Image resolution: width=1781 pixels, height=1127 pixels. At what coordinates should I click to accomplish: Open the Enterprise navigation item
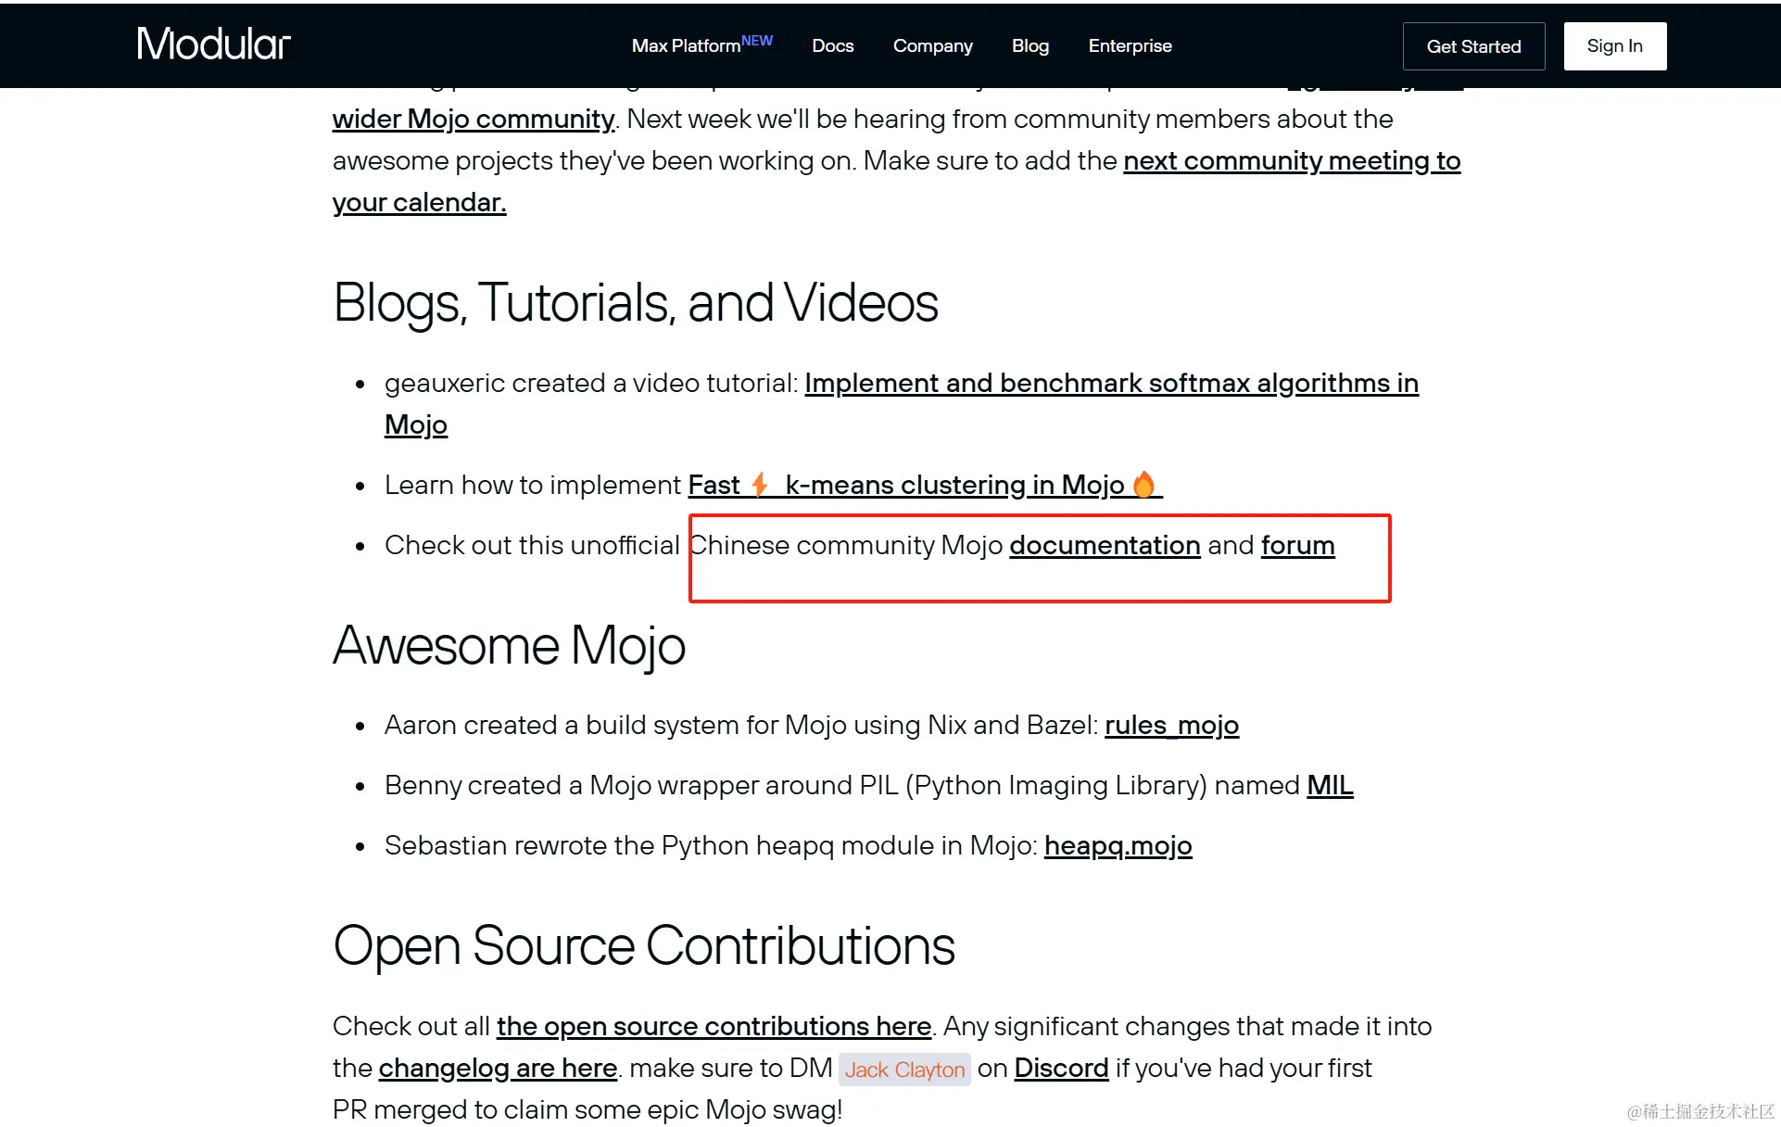pos(1130,45)
